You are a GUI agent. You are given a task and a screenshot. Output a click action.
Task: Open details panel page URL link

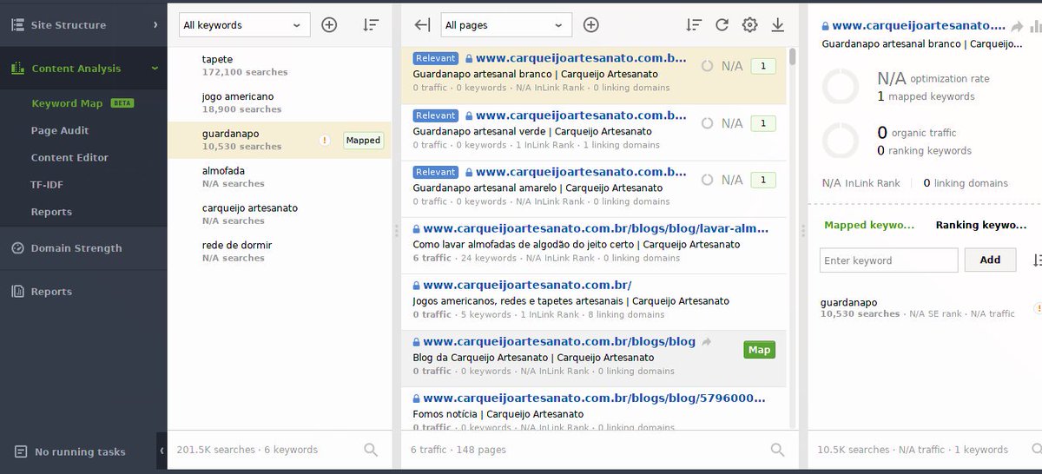(x=919, y=26)
